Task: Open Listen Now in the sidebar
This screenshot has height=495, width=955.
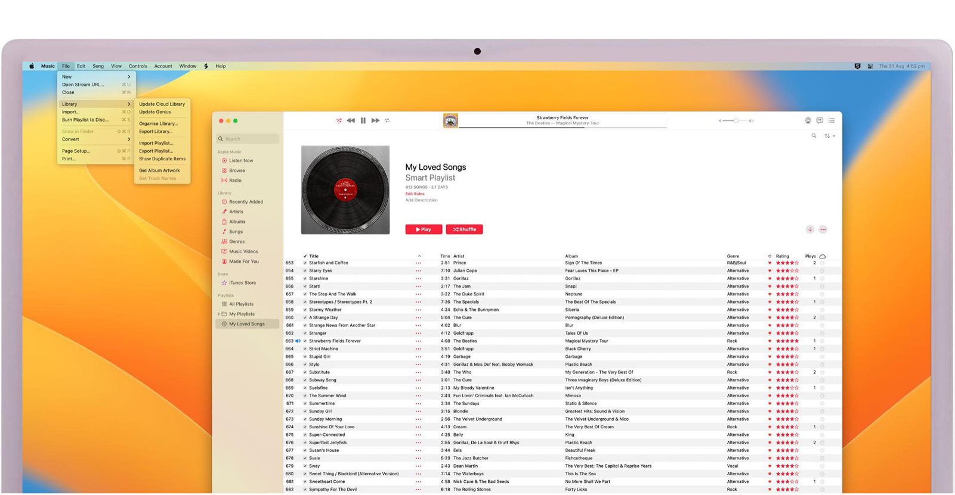Action: tap(241, 161)
